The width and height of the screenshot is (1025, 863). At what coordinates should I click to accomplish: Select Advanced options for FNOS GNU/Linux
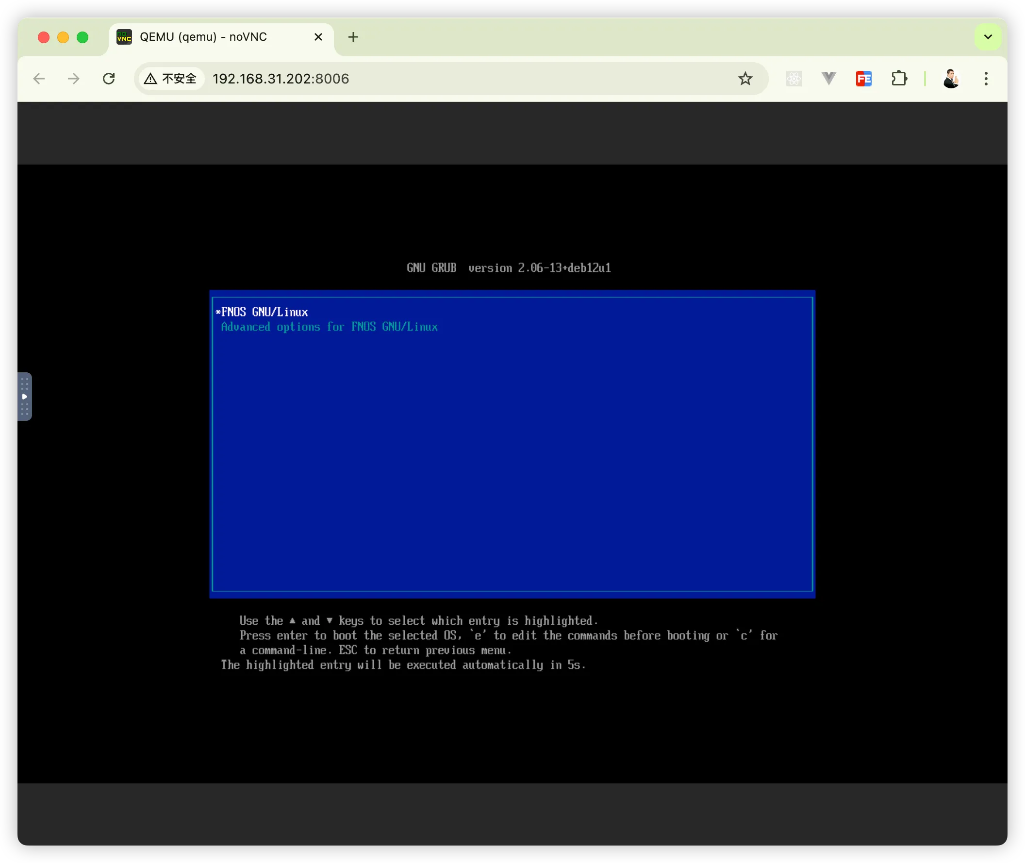point(329,327)
